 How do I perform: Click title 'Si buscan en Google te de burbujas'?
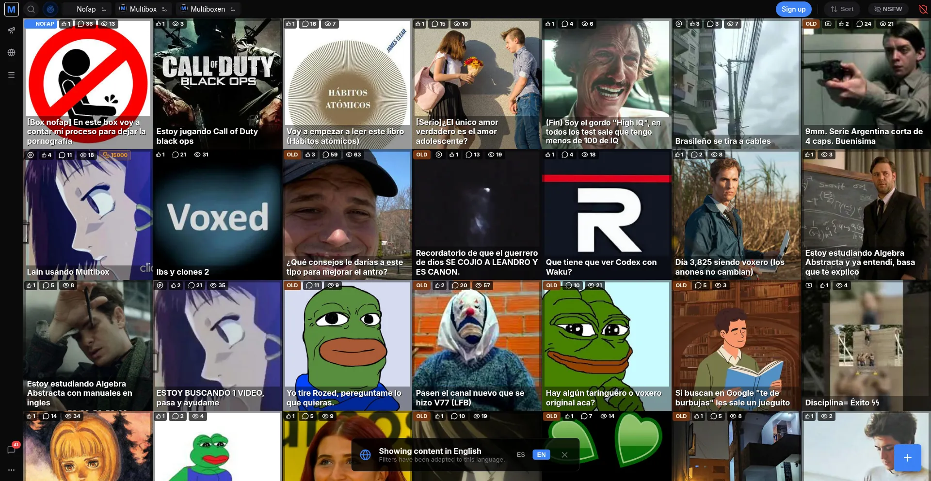tap(733, 398)
